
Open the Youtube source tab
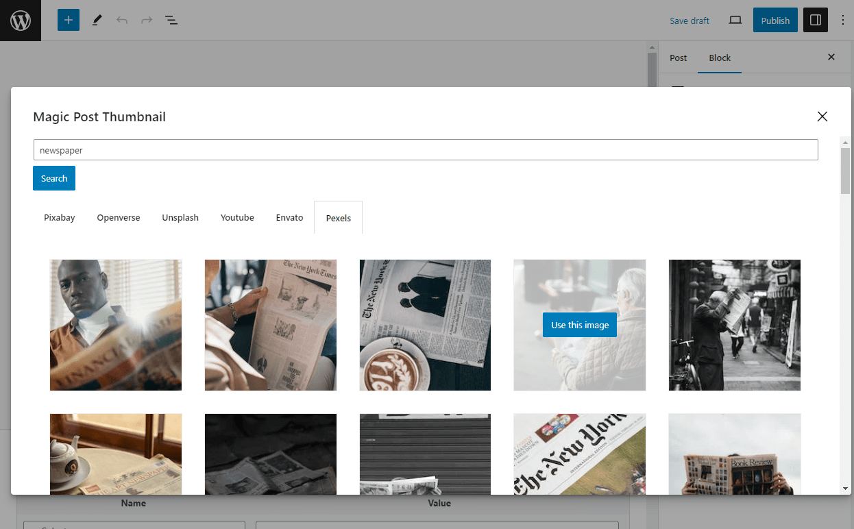tap(237, 218)
